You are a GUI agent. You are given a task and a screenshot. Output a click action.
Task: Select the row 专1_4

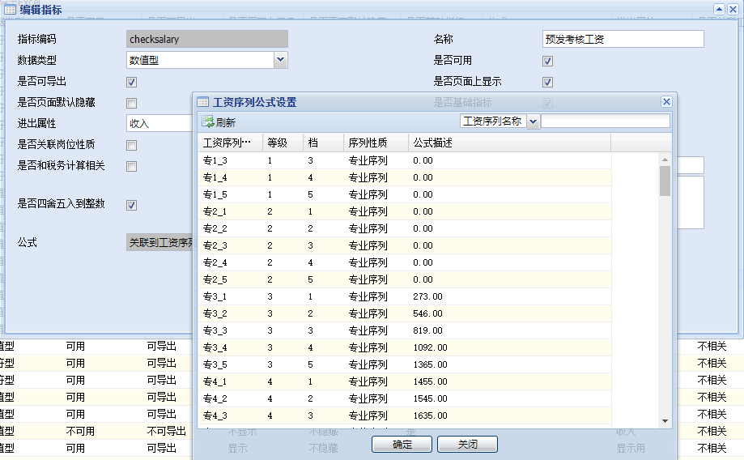tap(404, 177)
